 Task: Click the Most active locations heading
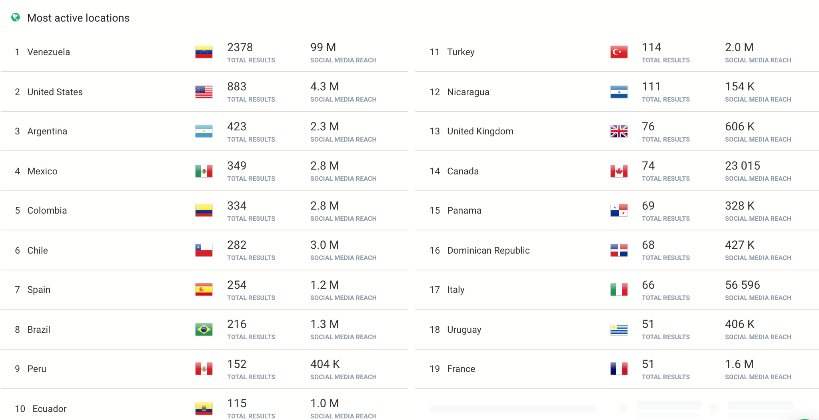pos(78,18)
